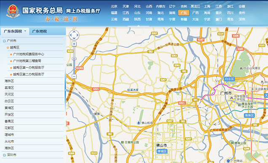The width and height of the screenshot is (268, 163).
Task: Open the 广东东国税 dropdown arrow
Action: pos(25,31)
